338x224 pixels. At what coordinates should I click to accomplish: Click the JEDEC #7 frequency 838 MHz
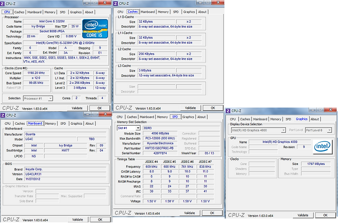tap(205, 166)
